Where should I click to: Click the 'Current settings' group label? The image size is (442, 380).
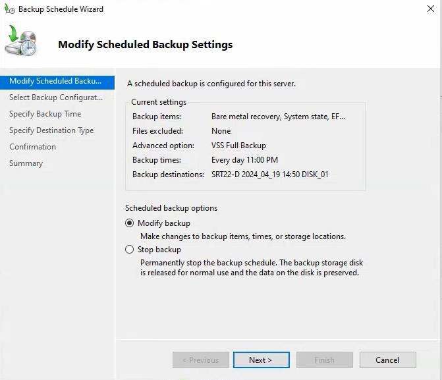pyautogui.click(x=159, y=102)
